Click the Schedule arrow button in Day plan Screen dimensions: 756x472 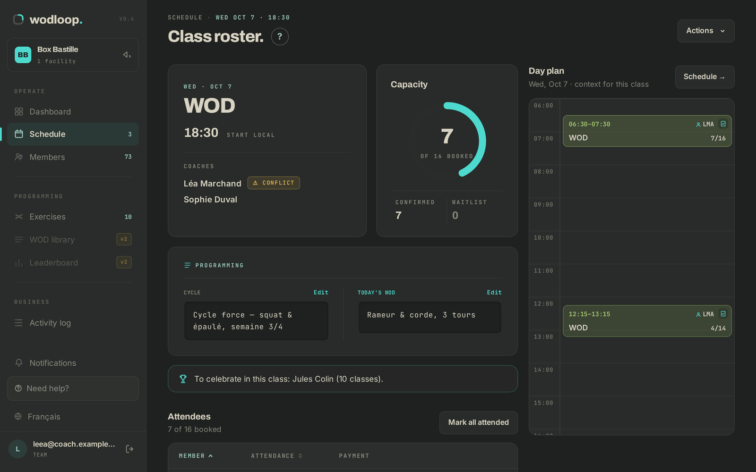(704, 77)
